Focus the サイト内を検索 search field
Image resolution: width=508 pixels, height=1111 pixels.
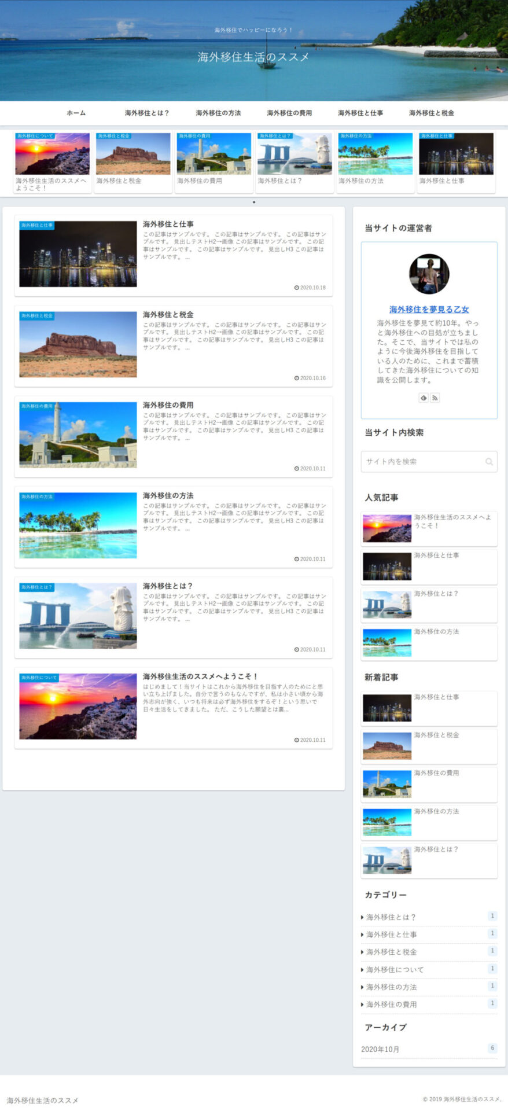point(422,462)
